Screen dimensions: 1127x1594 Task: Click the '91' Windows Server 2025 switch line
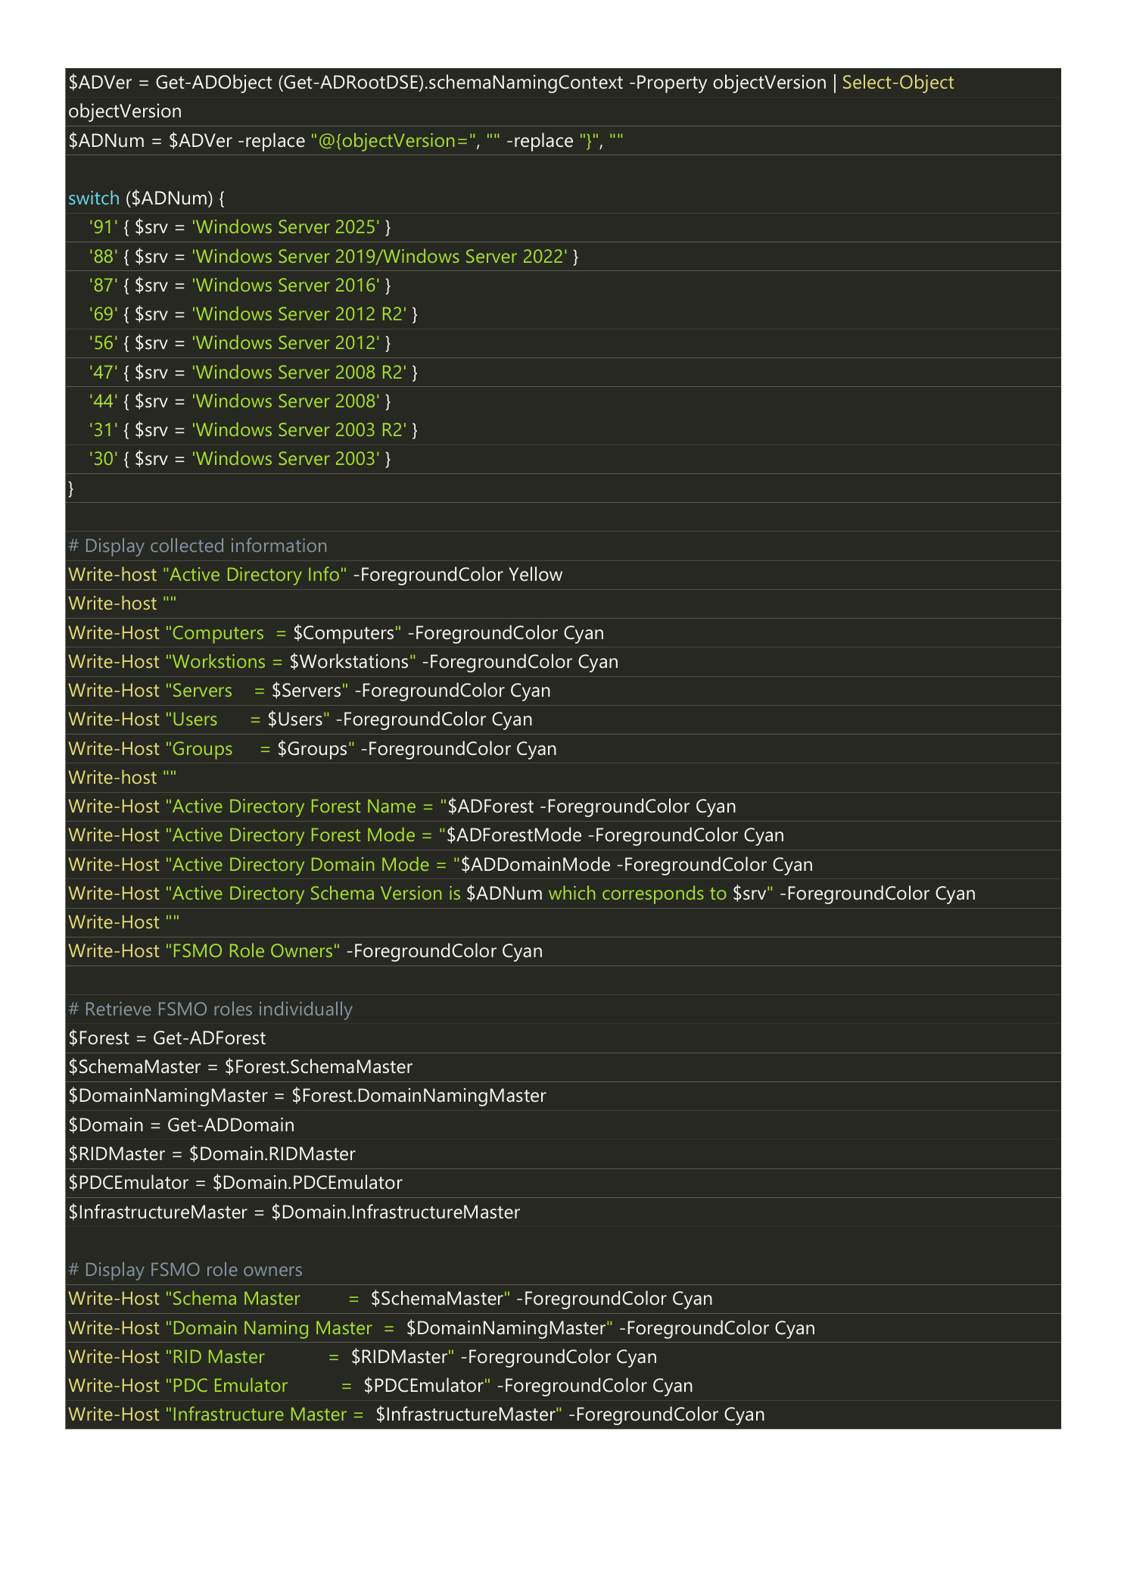tap(240, 227)
